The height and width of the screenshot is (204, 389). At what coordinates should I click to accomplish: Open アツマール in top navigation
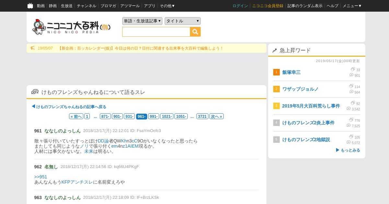point(130,6)
